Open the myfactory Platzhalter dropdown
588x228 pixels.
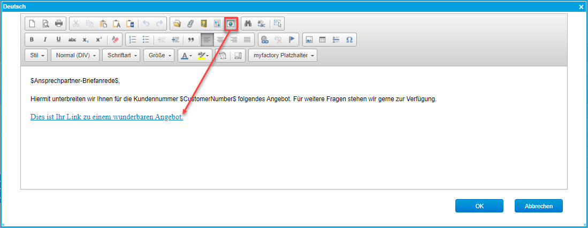click(x=282, y=56)
